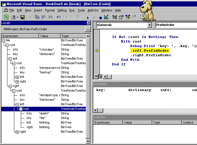Open the Insert object dropdown arrow in toolbar

coord(17,17)
